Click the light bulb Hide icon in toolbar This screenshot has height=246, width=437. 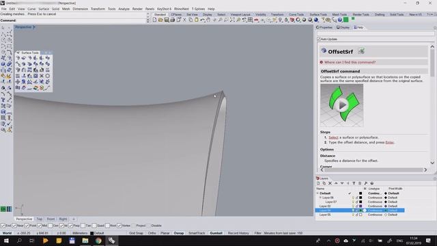pyautogui.click(x=281, y=20)
